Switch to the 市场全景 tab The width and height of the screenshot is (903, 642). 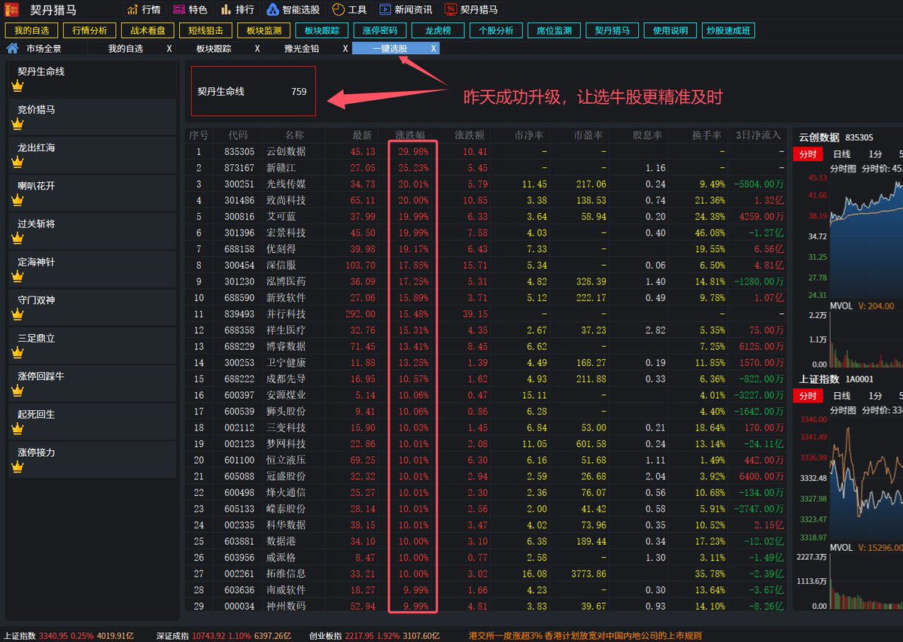click(x=44, y=48)
